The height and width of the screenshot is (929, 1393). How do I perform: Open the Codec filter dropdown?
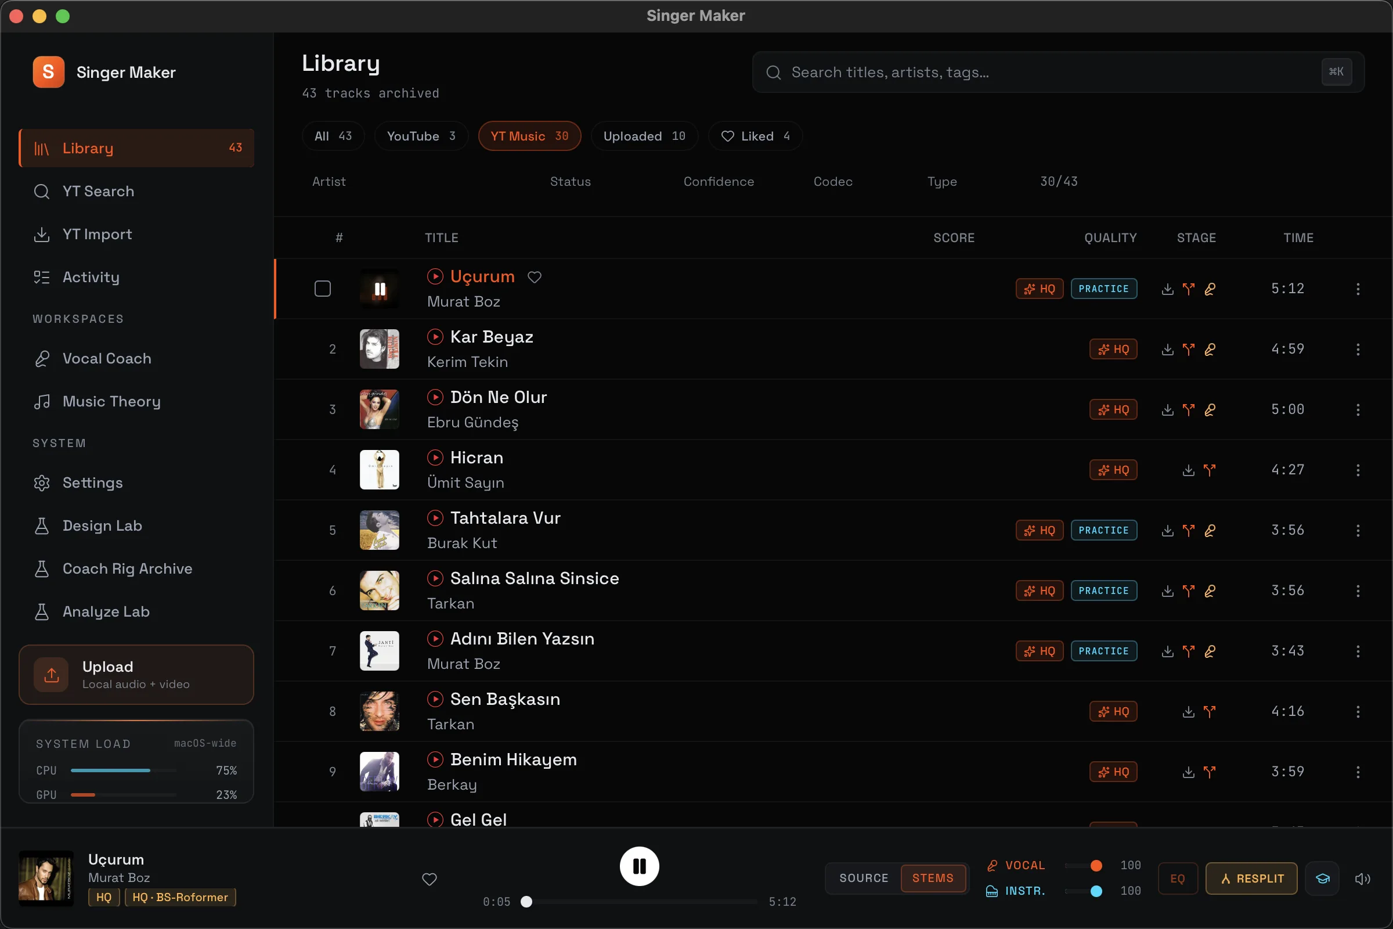click(x=833, y=181)
